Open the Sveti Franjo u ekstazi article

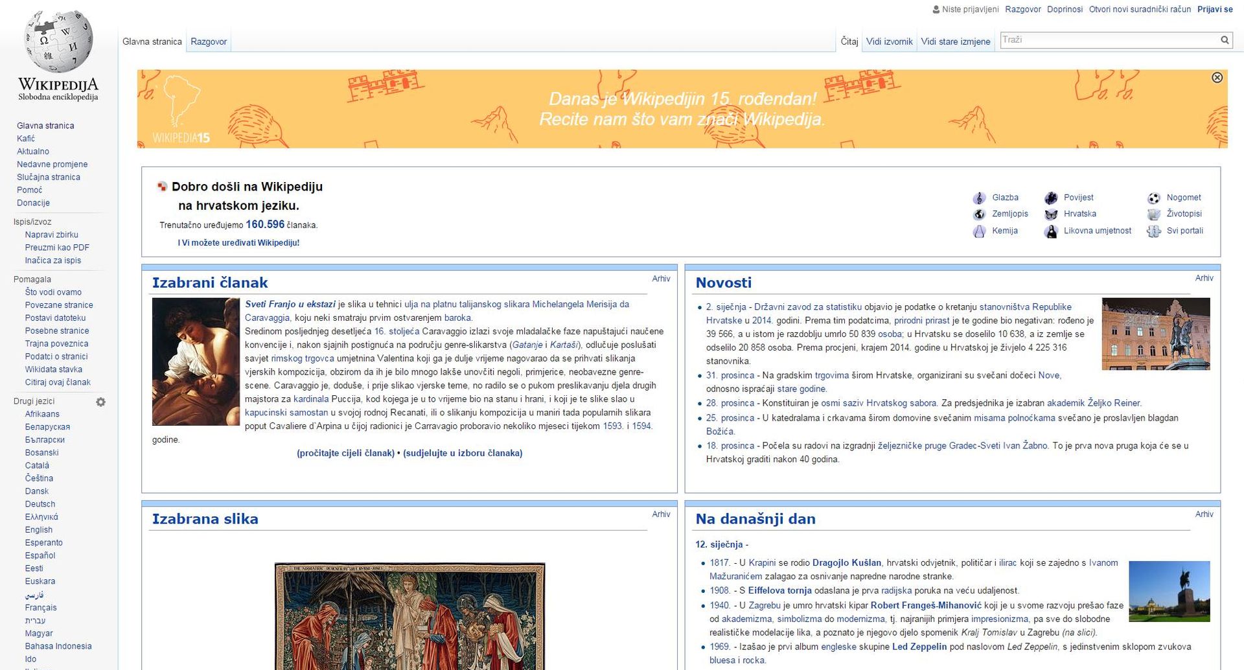click(290, 304)
